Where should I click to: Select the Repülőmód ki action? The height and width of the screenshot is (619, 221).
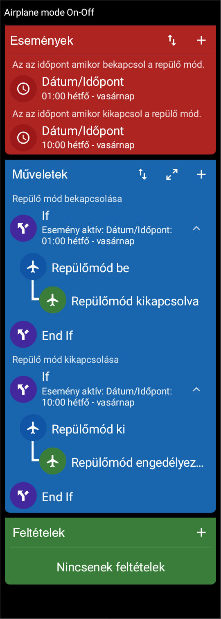click(x=110, y=429)
